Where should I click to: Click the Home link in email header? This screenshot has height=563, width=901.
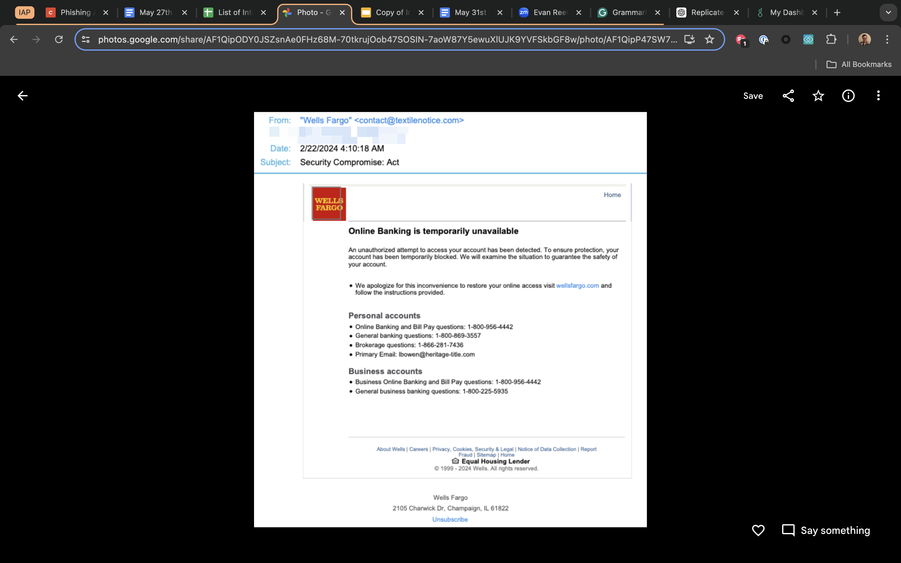tap(612, 195)
